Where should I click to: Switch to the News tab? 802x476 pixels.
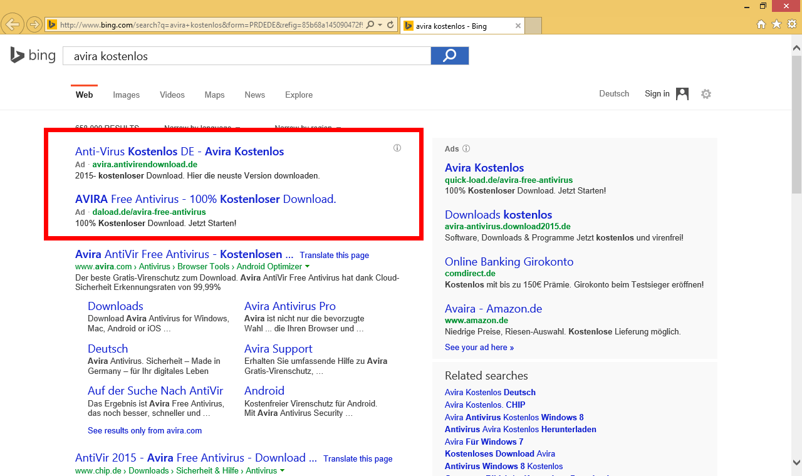(255, 95)
